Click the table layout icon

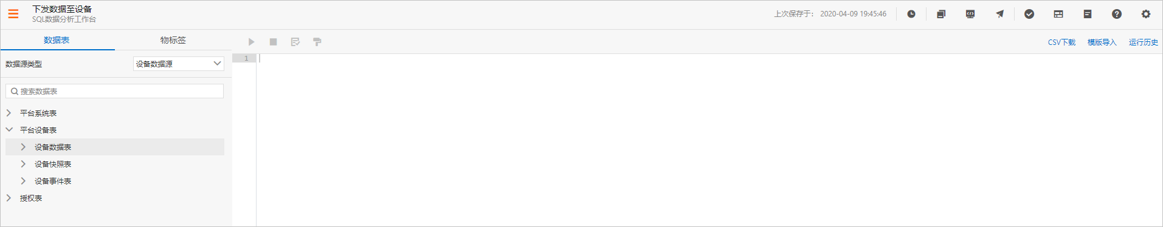[1058, 14]
